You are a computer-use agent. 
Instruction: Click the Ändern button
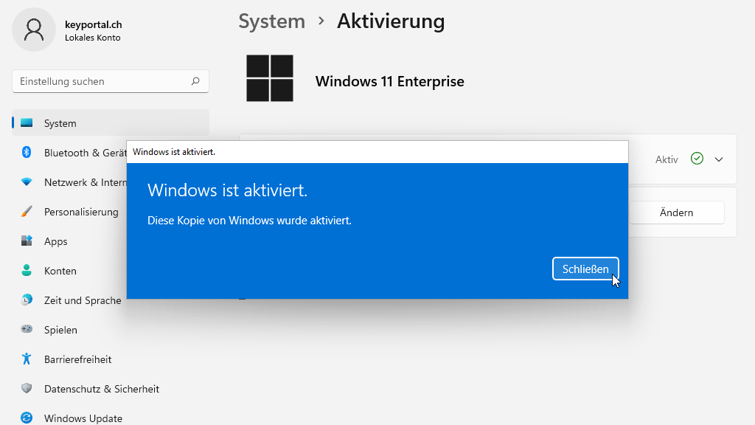(x=676, y=212)
